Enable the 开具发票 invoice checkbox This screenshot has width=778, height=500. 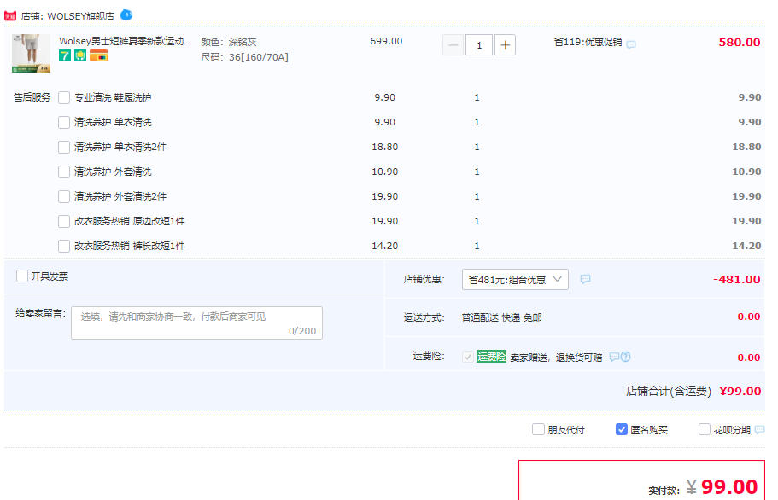[22, 276]
